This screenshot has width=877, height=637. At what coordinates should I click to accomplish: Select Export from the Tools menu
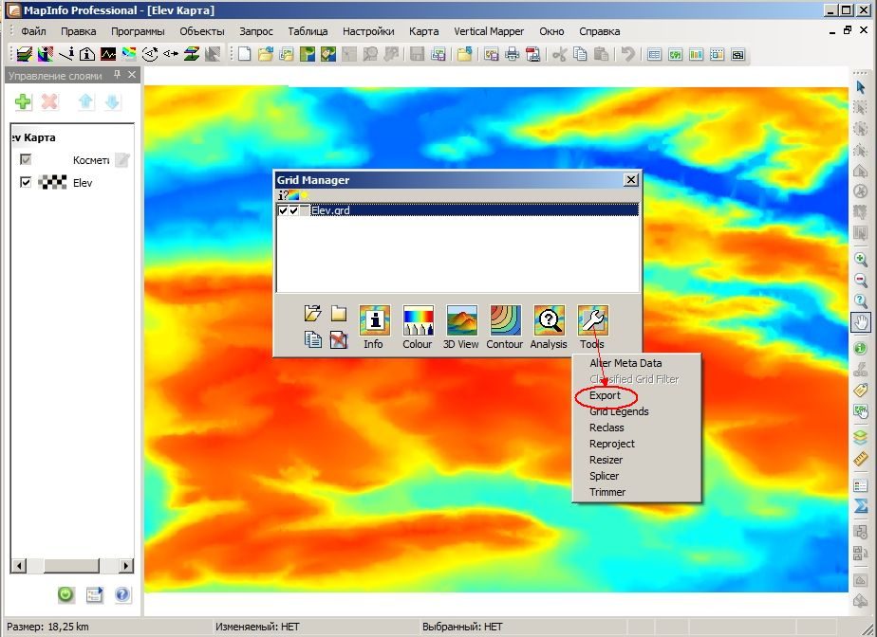click(605, 395)
